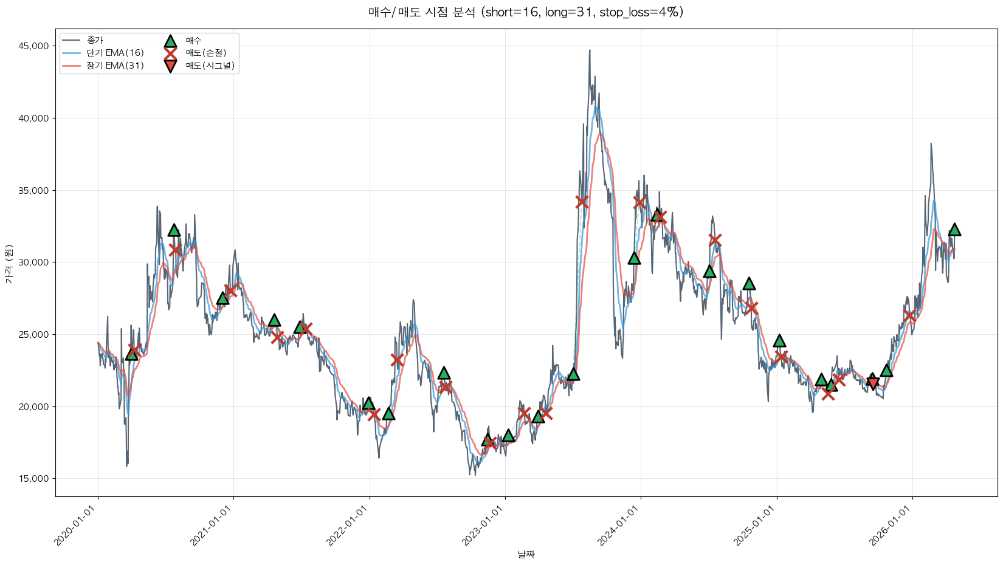Select the rightmost green buy triangle marker
Screen dimensions: 1003x565
coord(954,229)
